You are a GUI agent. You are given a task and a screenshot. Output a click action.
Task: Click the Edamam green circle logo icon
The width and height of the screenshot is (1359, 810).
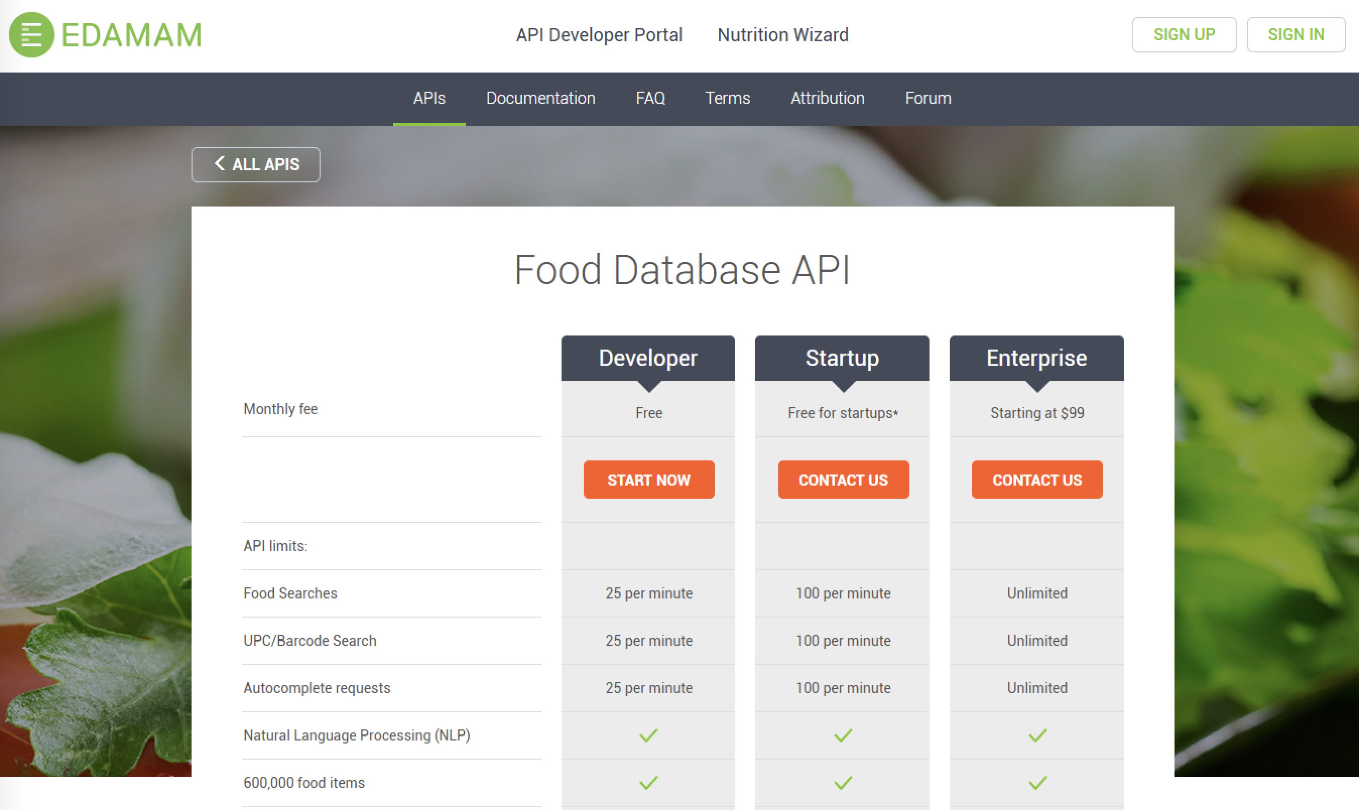[32, 35]
